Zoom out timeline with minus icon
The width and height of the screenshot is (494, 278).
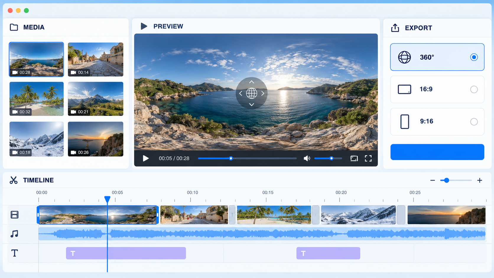433,180
